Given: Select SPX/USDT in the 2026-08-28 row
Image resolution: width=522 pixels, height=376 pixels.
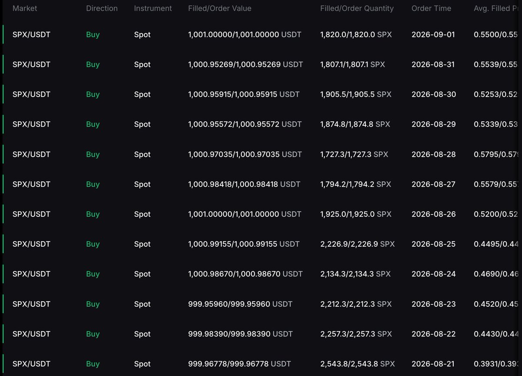Looking at the screenshot, I should pyautogui.click(x=31, y=154).
